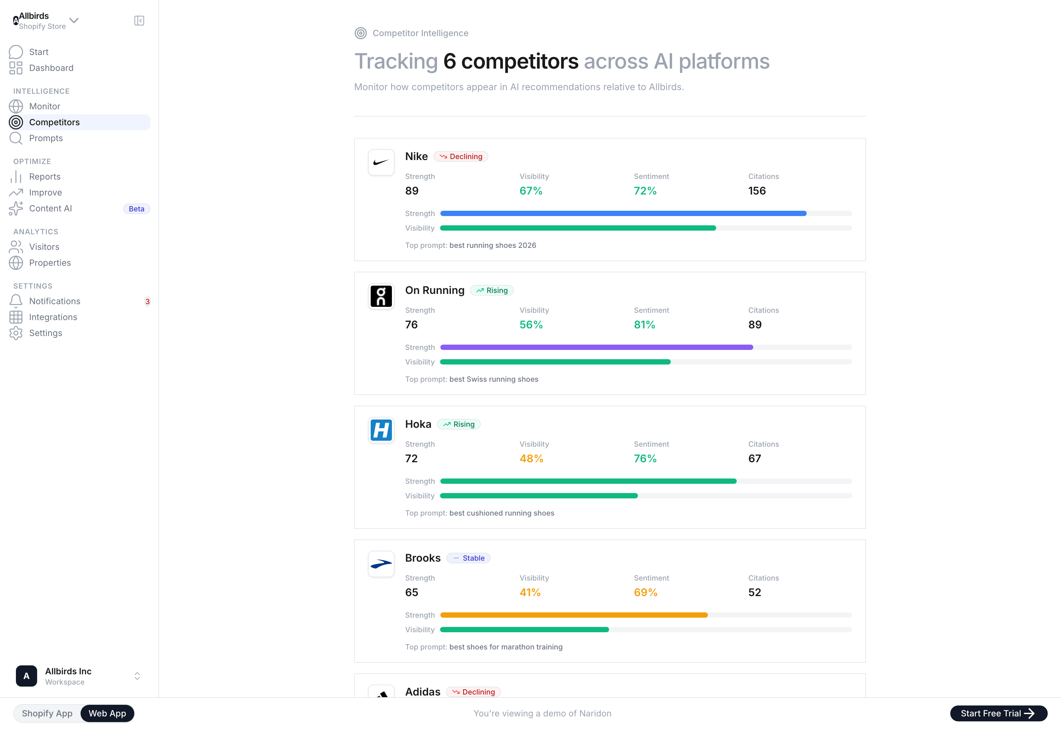Screen dimensions: 1061x729
Task: Click the Content AI sparkle icon
Action: [x=16, y=209]
